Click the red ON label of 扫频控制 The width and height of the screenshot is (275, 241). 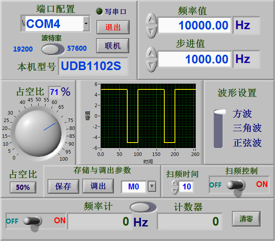click(262, 184)
